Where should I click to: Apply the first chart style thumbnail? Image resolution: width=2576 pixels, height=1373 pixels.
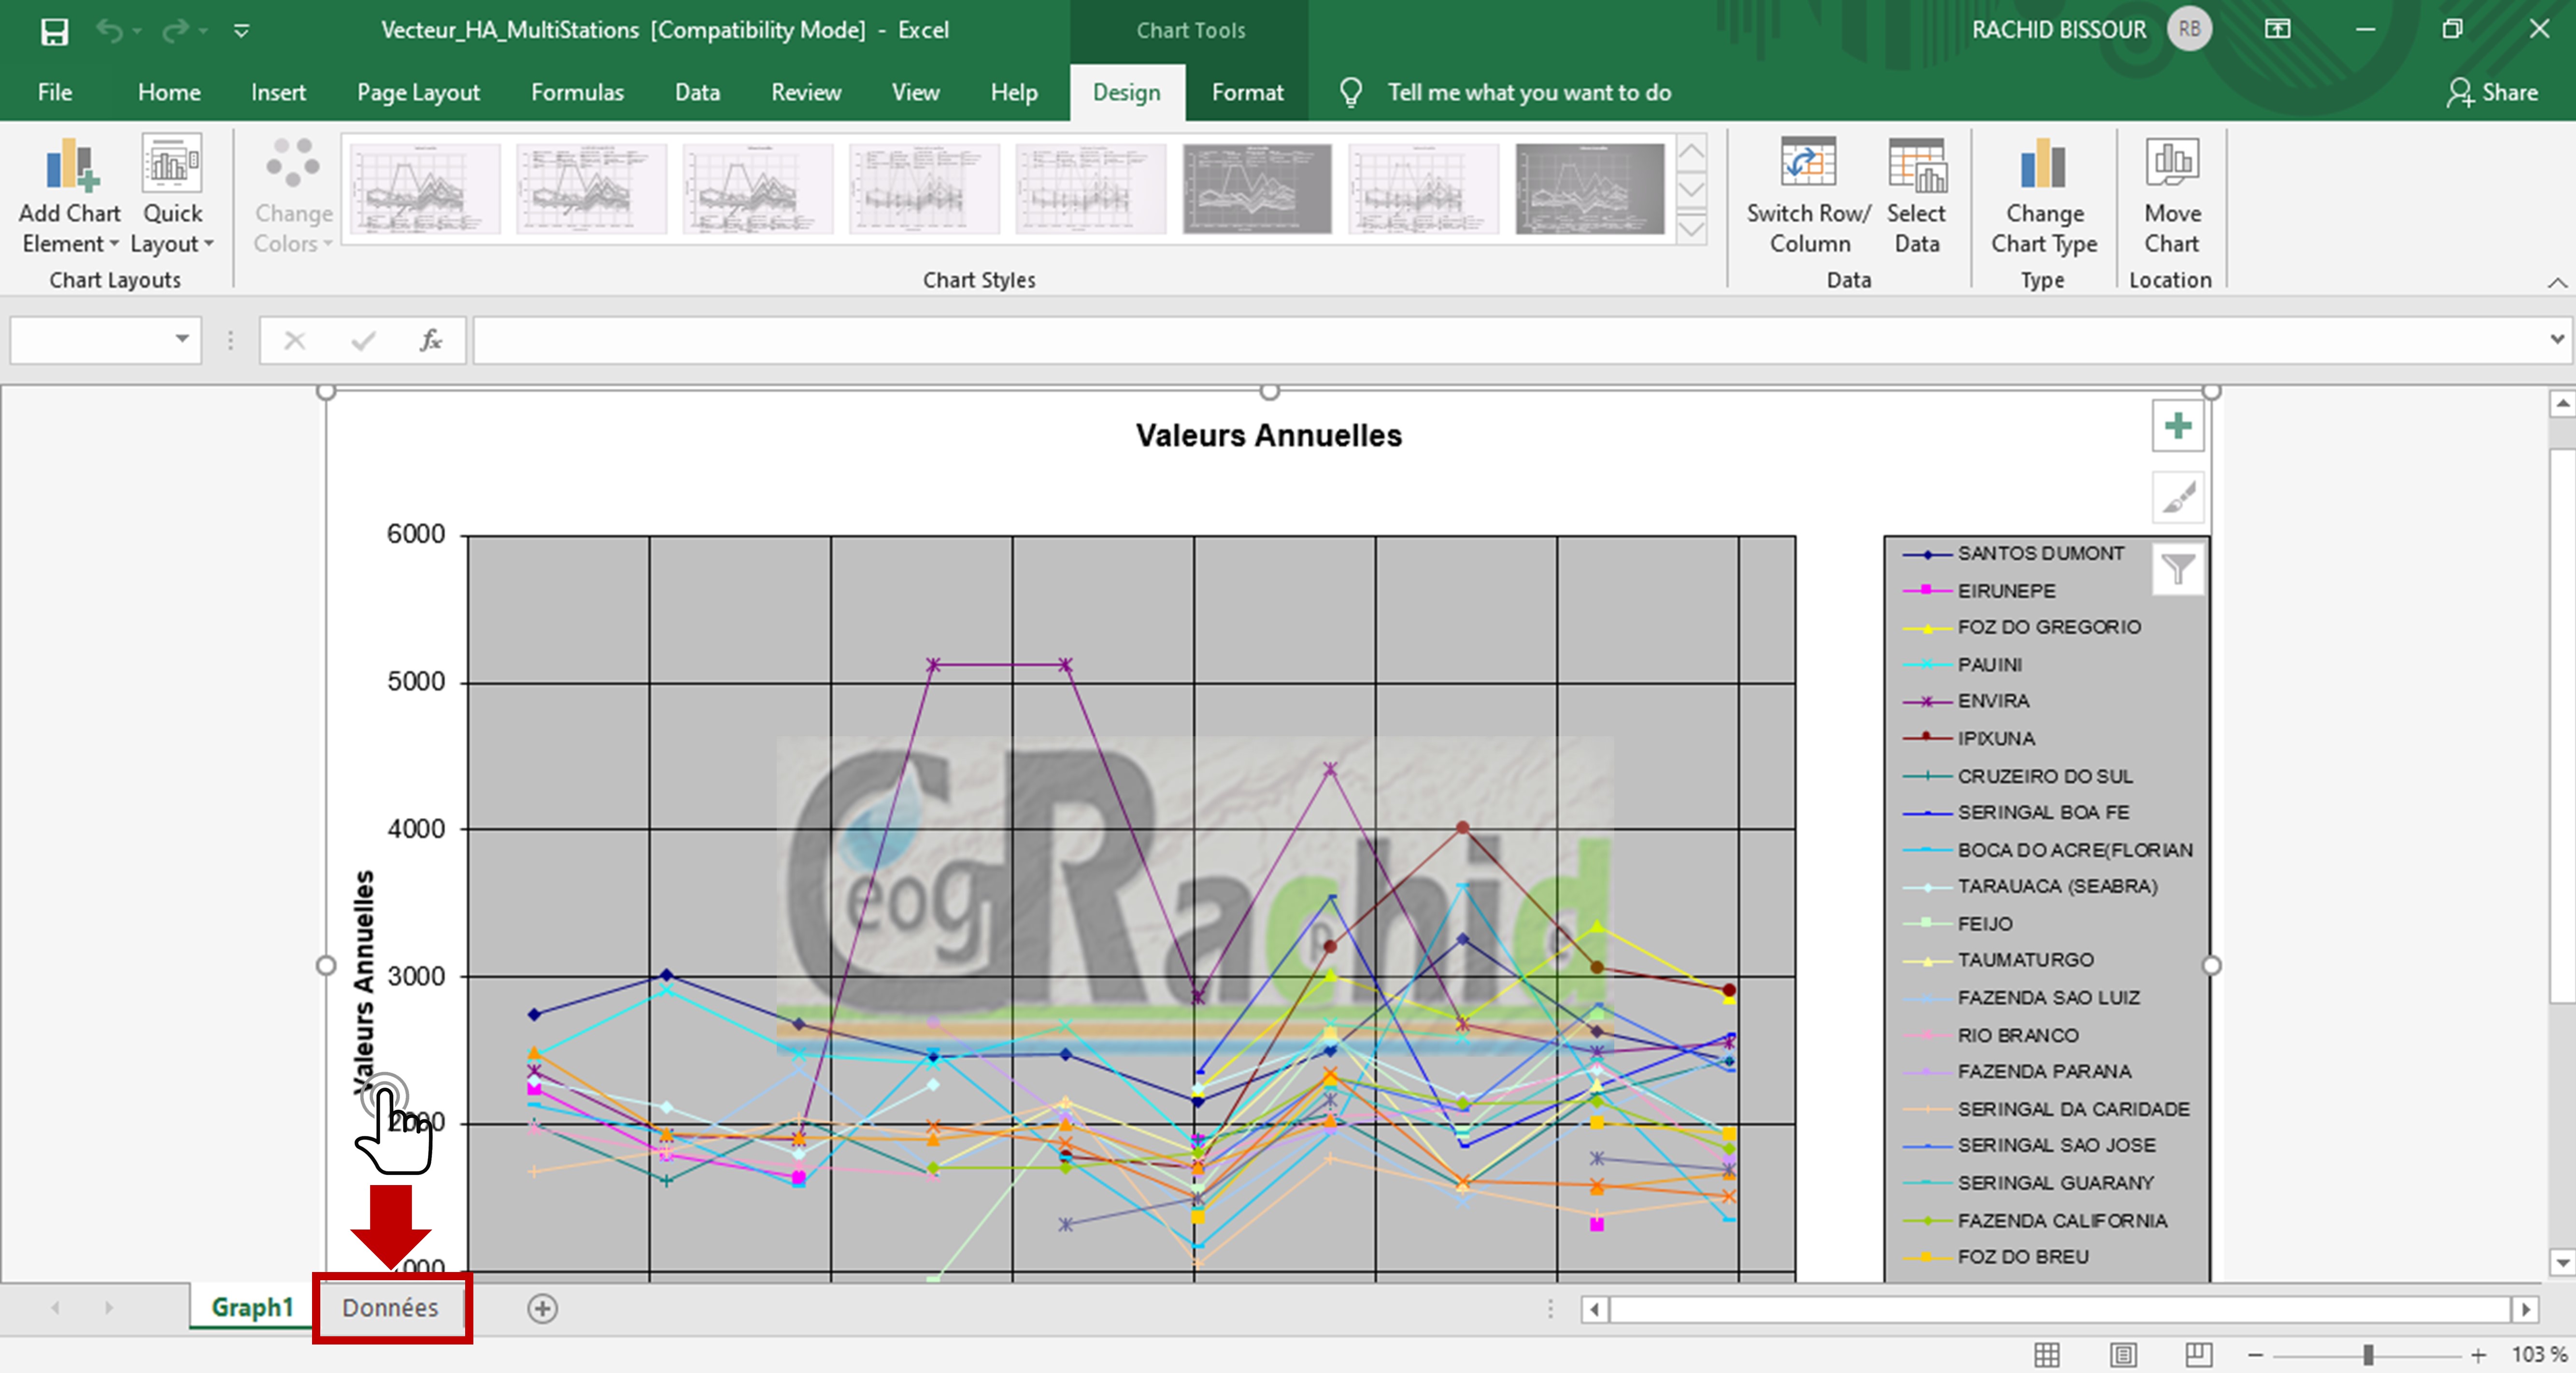coord(425,188)
